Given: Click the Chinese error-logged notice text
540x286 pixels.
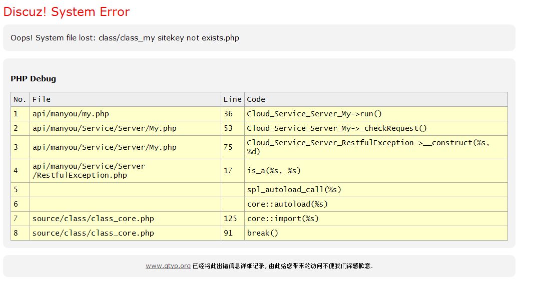Looking at the screenshot, I should [282, 266].
